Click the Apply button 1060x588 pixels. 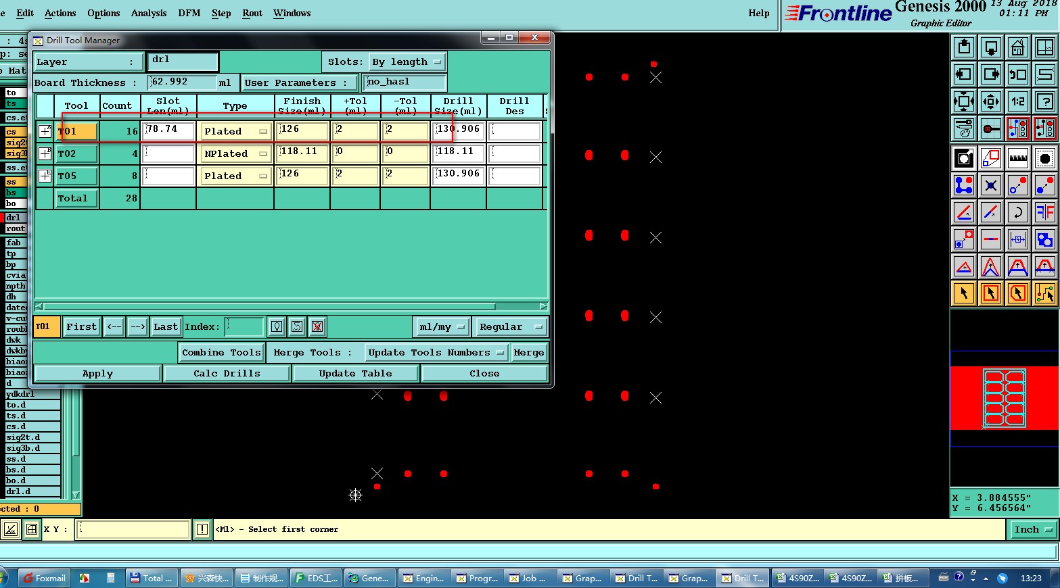[x=97, y=374]
